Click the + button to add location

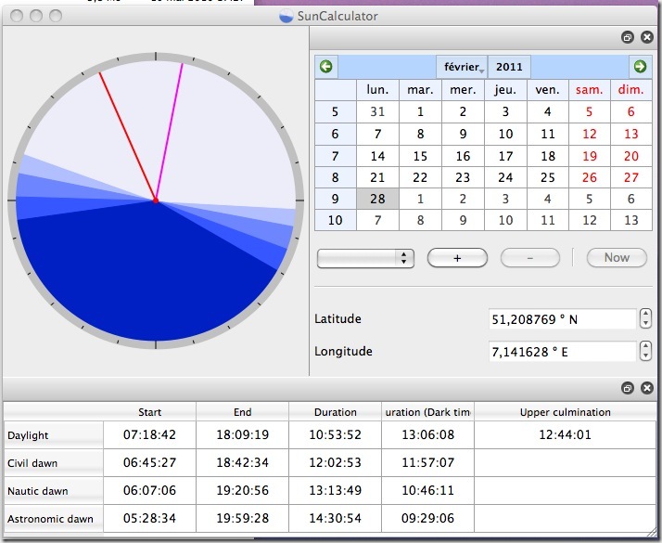click(x=457, y=258)
